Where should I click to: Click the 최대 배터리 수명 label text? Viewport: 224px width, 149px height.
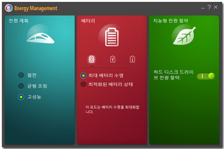[x=106, y=75]
